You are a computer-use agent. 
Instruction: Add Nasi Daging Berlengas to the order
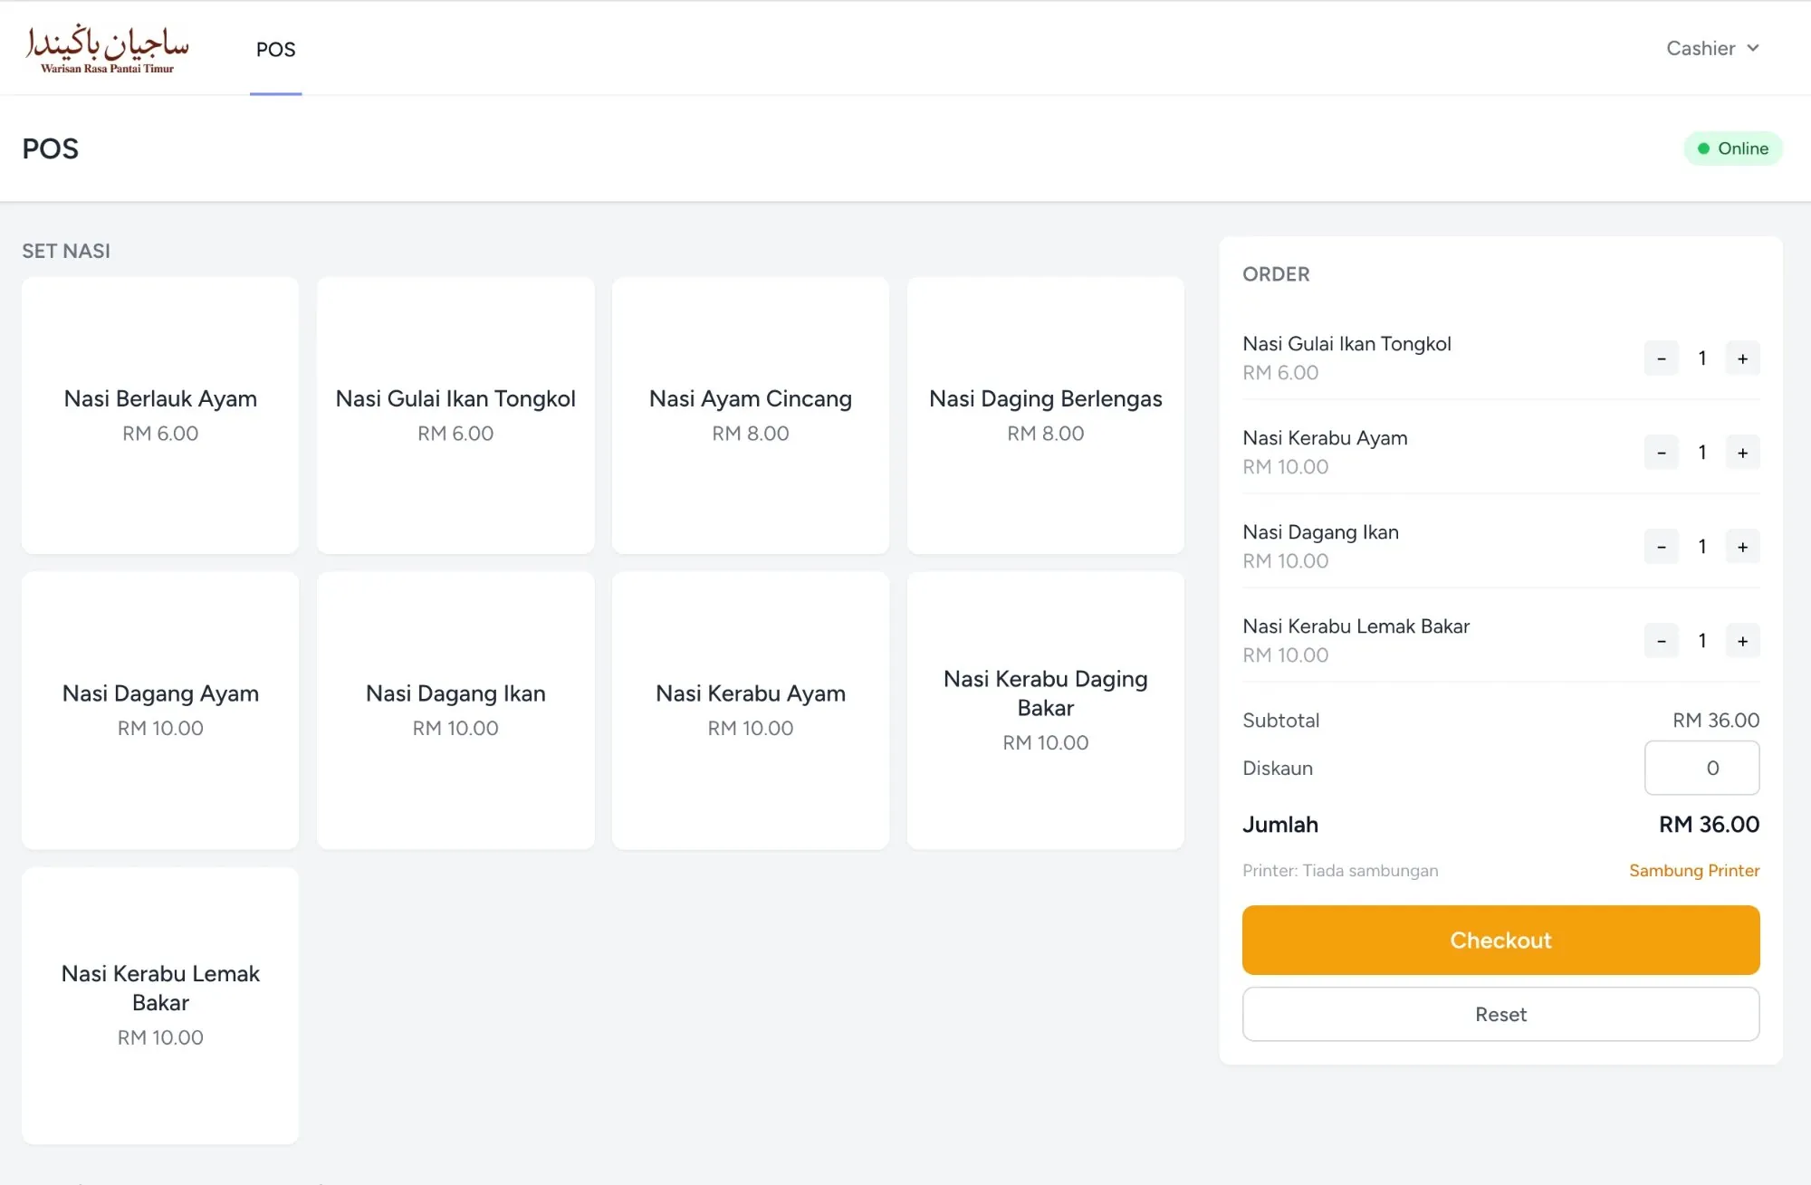(1046, 416)
